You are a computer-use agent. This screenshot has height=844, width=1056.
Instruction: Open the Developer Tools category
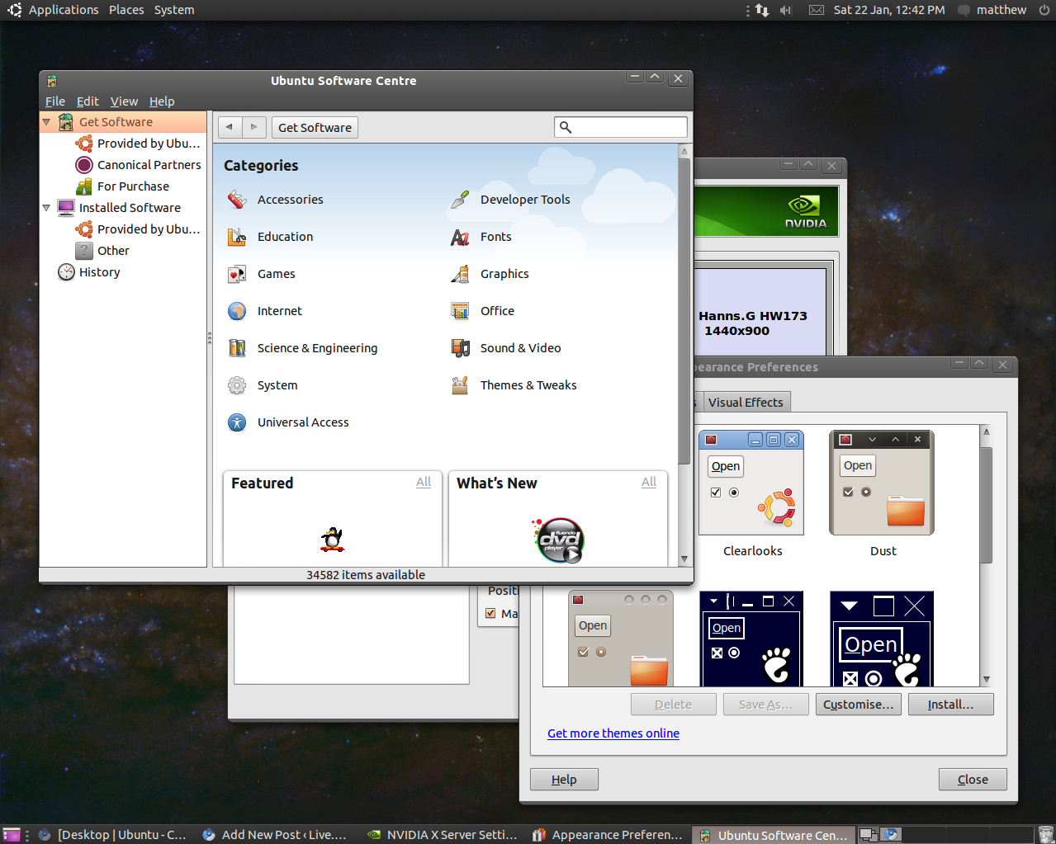(x=510, y=200)
